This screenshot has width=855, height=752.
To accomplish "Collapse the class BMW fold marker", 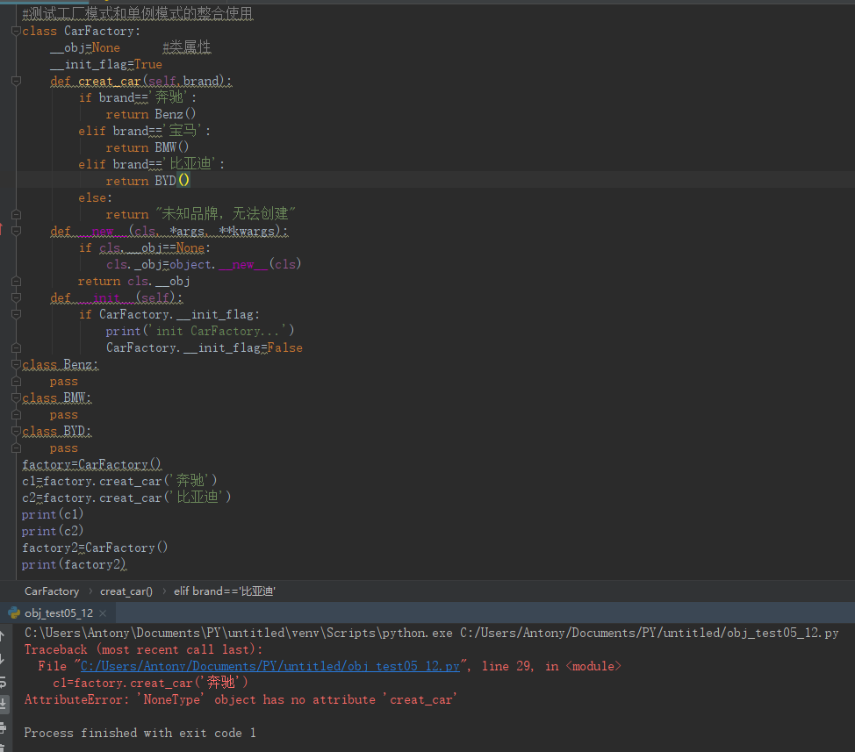I will (16, 397).
